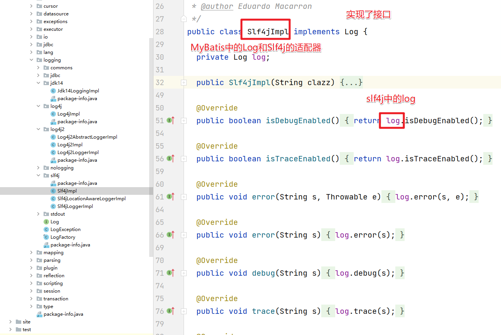Expand the session folder
This screenshot has height=335, width=501.
[x=32, y=291]
